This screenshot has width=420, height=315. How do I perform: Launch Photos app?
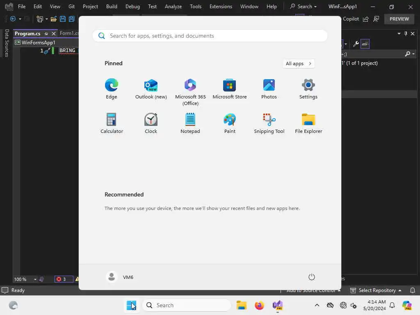coord(269,89)
